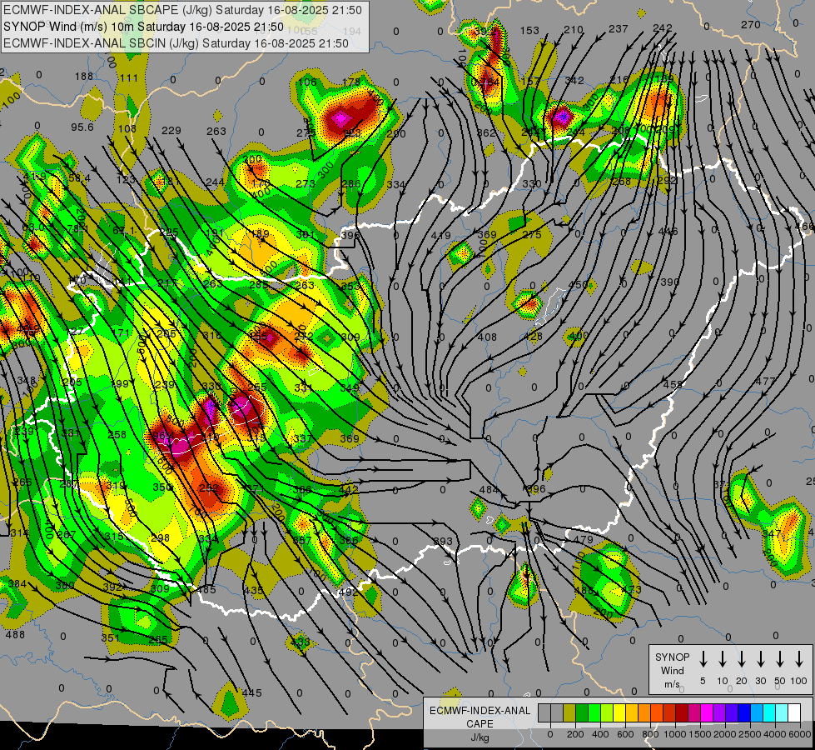Click the 2500 tick on CAPE colorbar

tap(750, 734)
